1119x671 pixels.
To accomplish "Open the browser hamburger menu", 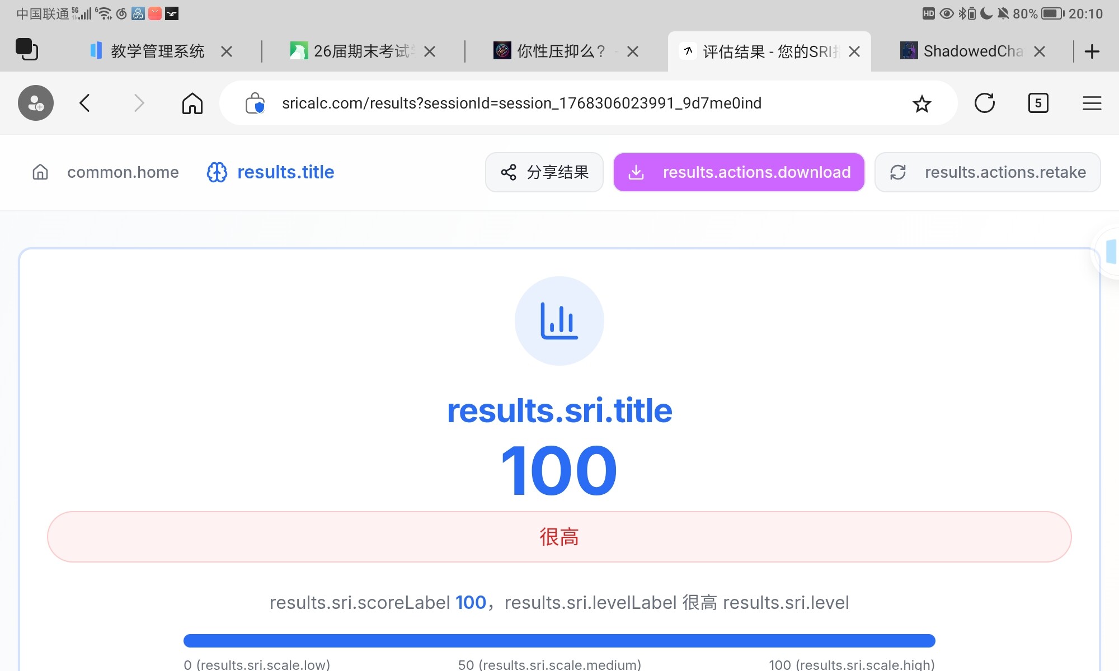I will [x=1092, y=103].
